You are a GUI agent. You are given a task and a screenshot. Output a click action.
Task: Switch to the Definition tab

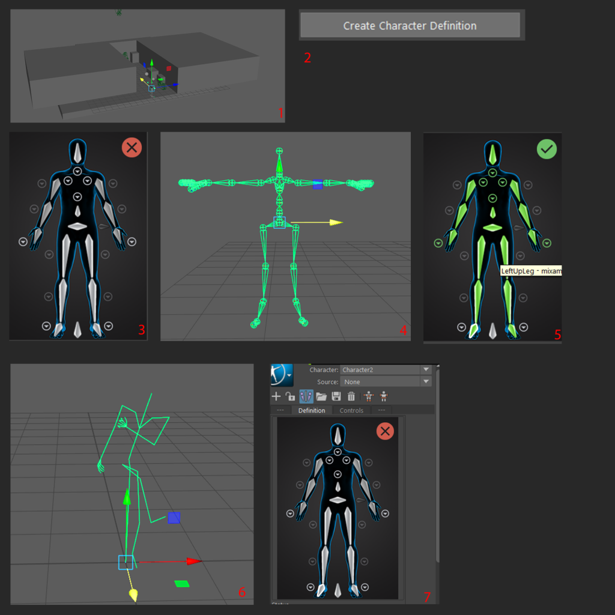pos(312,410)
